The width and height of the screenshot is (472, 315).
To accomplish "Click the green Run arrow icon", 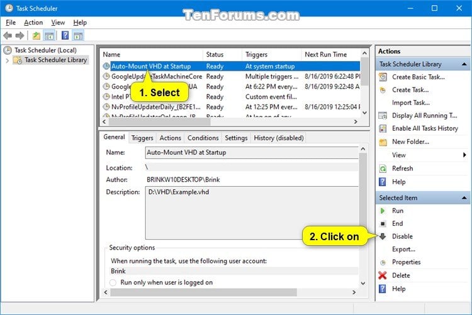I will [x=383, y=211].
